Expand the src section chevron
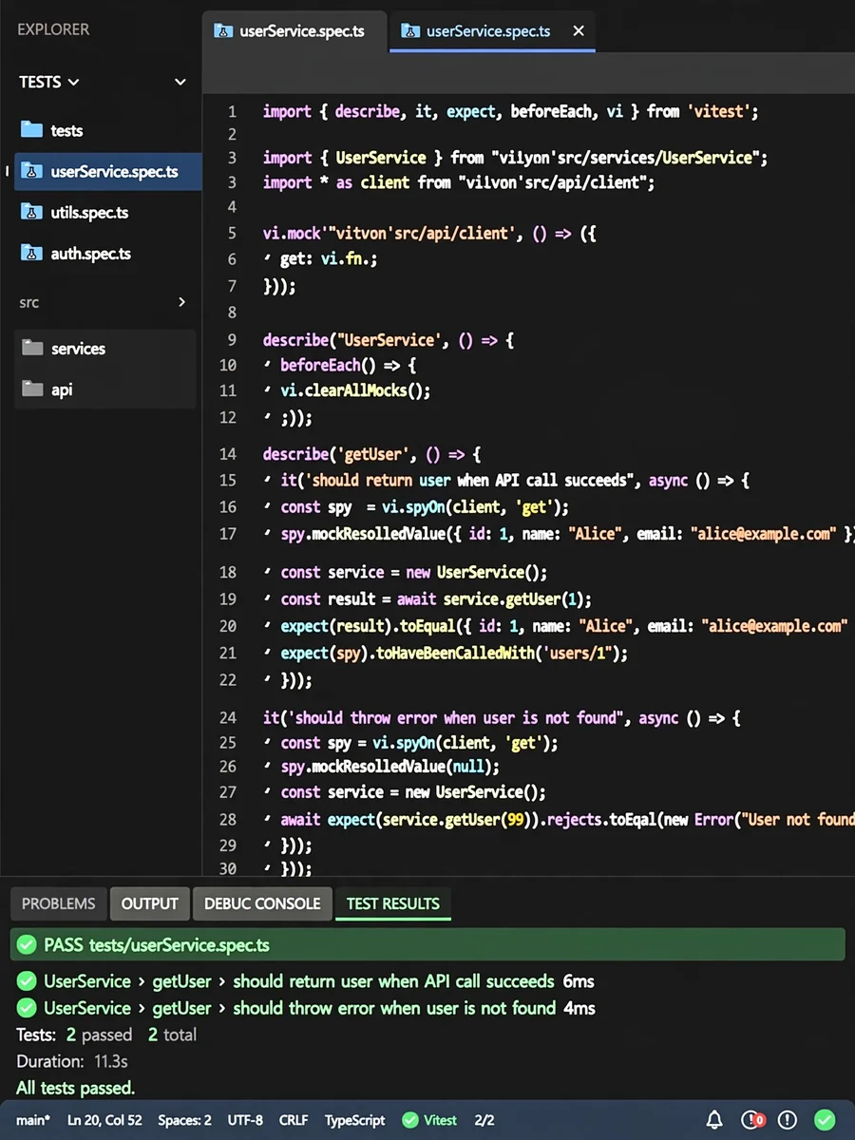 click(x=182, y=302)
